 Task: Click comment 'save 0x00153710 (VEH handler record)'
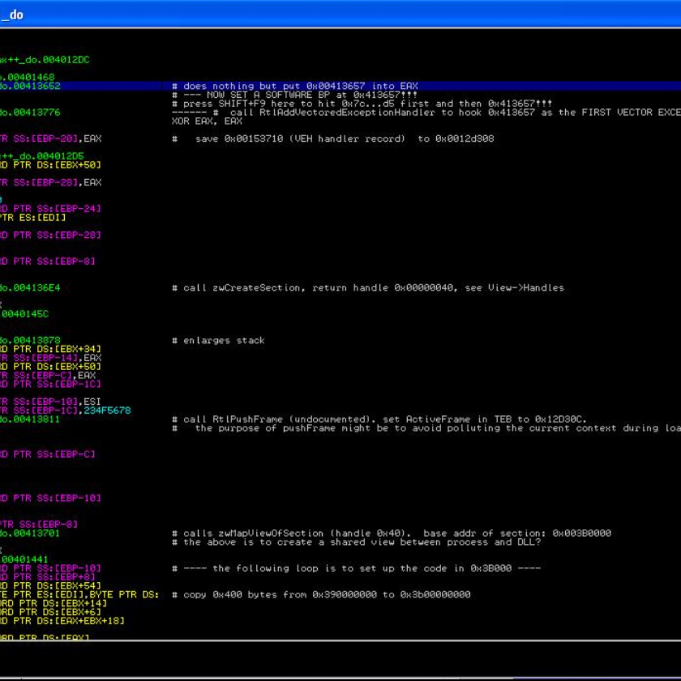(300, 139)
